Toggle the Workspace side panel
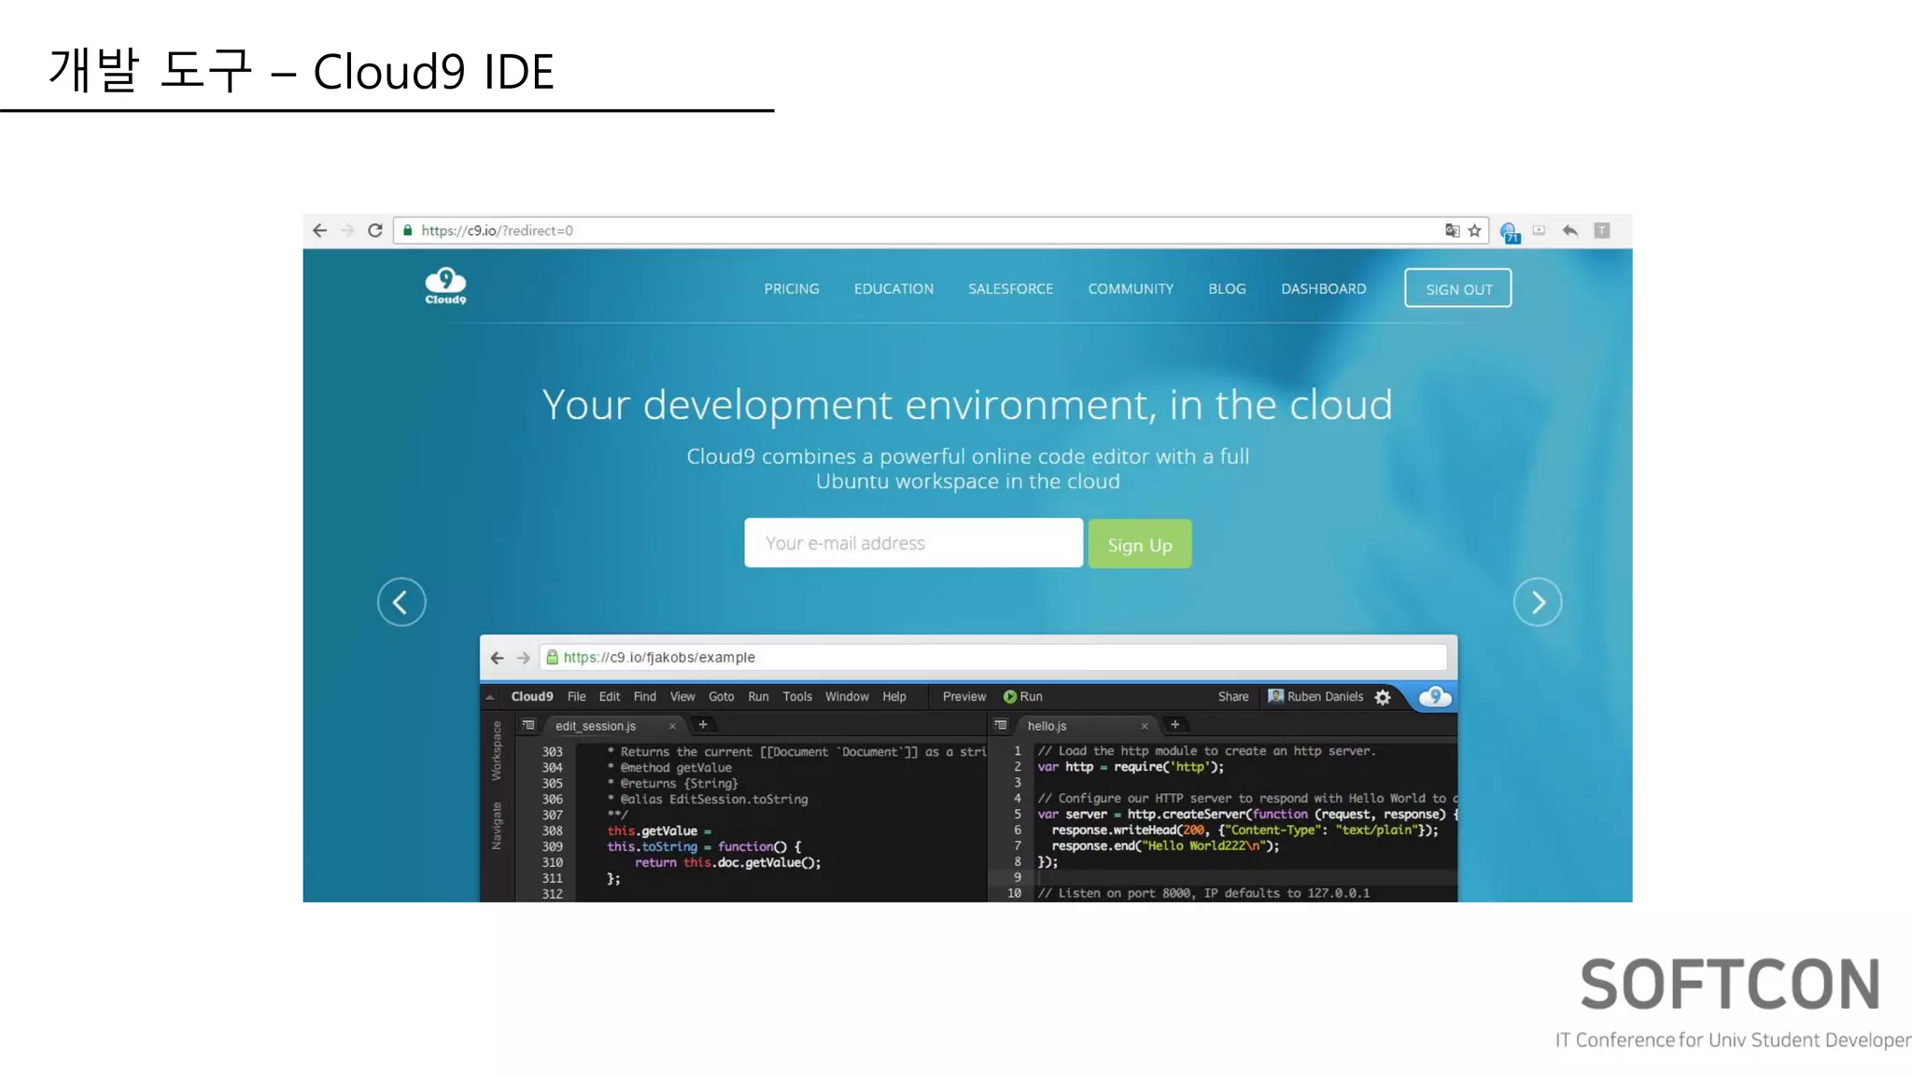Image resolution: width=1912 pixels, height=1075 pixels. point(497,751)
